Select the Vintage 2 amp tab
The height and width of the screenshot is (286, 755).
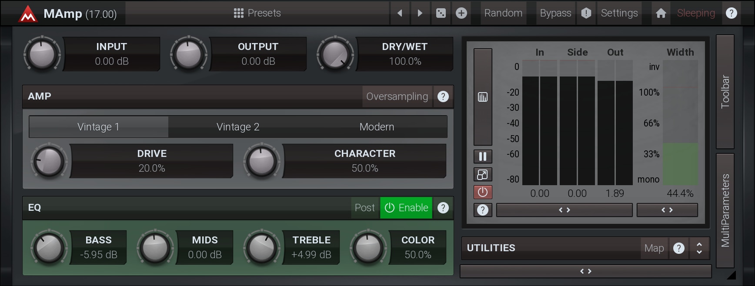point(238,127)
